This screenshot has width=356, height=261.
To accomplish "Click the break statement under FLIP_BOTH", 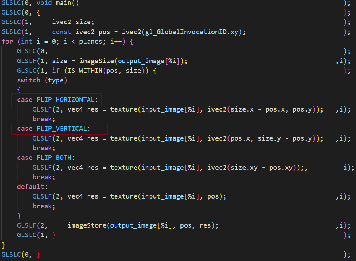I will [42, 177].
